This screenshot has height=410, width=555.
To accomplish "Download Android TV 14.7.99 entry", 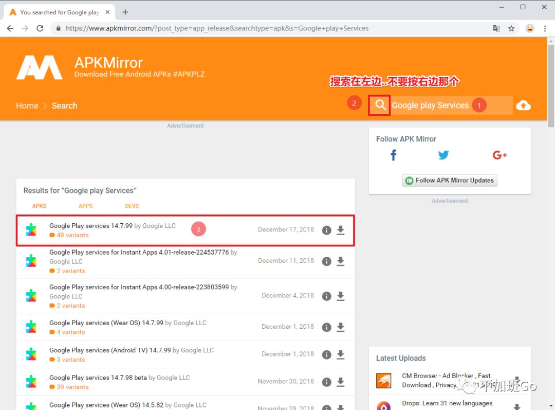I will (x=341, y=355).
